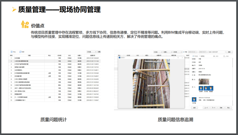Click the next item button in the detail panel
This screenshot has width=238, height=135.
point(214,107)
